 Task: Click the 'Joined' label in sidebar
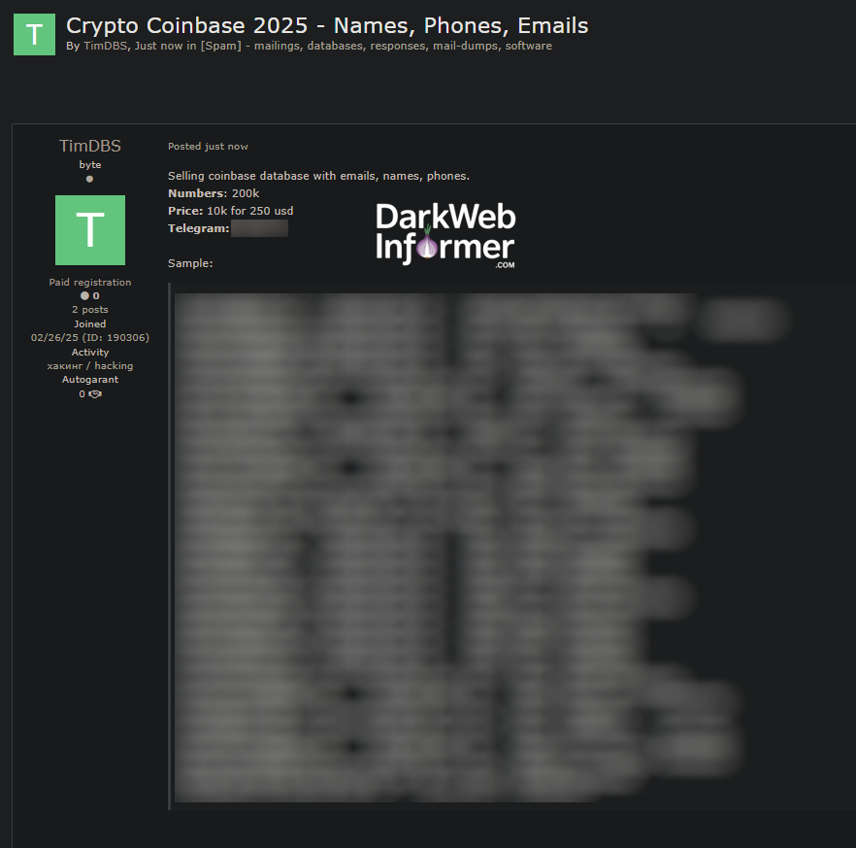tap(90, 324)
